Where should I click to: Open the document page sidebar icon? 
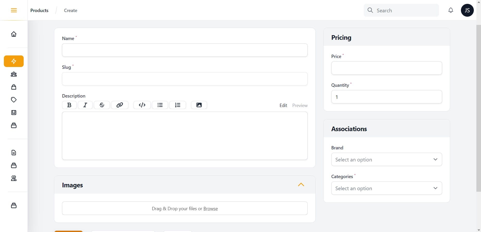click(14, 153)
